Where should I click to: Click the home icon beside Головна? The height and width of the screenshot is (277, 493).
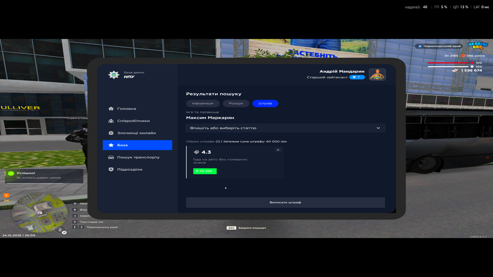coord(111,108)
